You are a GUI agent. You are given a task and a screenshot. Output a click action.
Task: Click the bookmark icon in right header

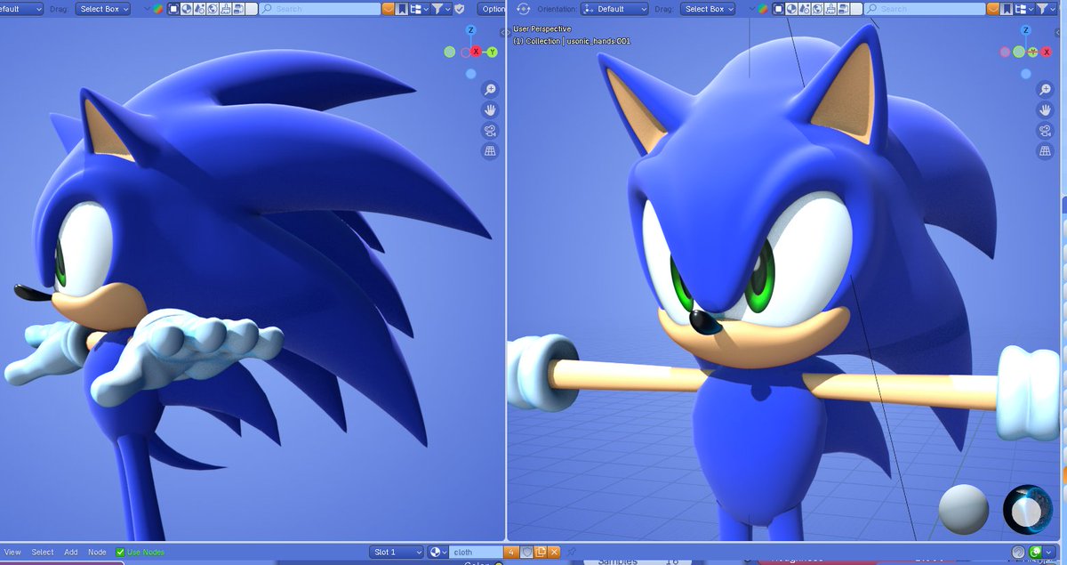tap(1007, 9)
